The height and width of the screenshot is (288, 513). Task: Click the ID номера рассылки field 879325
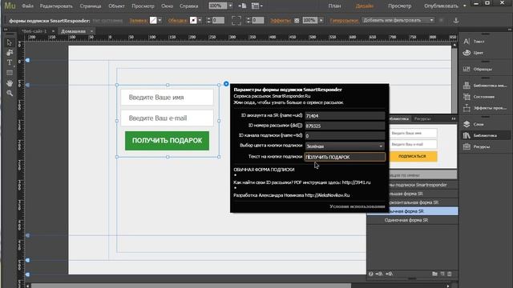pyautogui.click(x=345, y=126)
